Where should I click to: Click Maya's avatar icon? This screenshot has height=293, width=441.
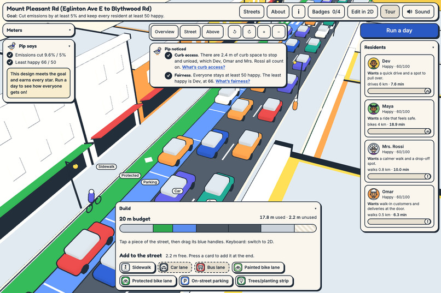(x=374, y=109)
